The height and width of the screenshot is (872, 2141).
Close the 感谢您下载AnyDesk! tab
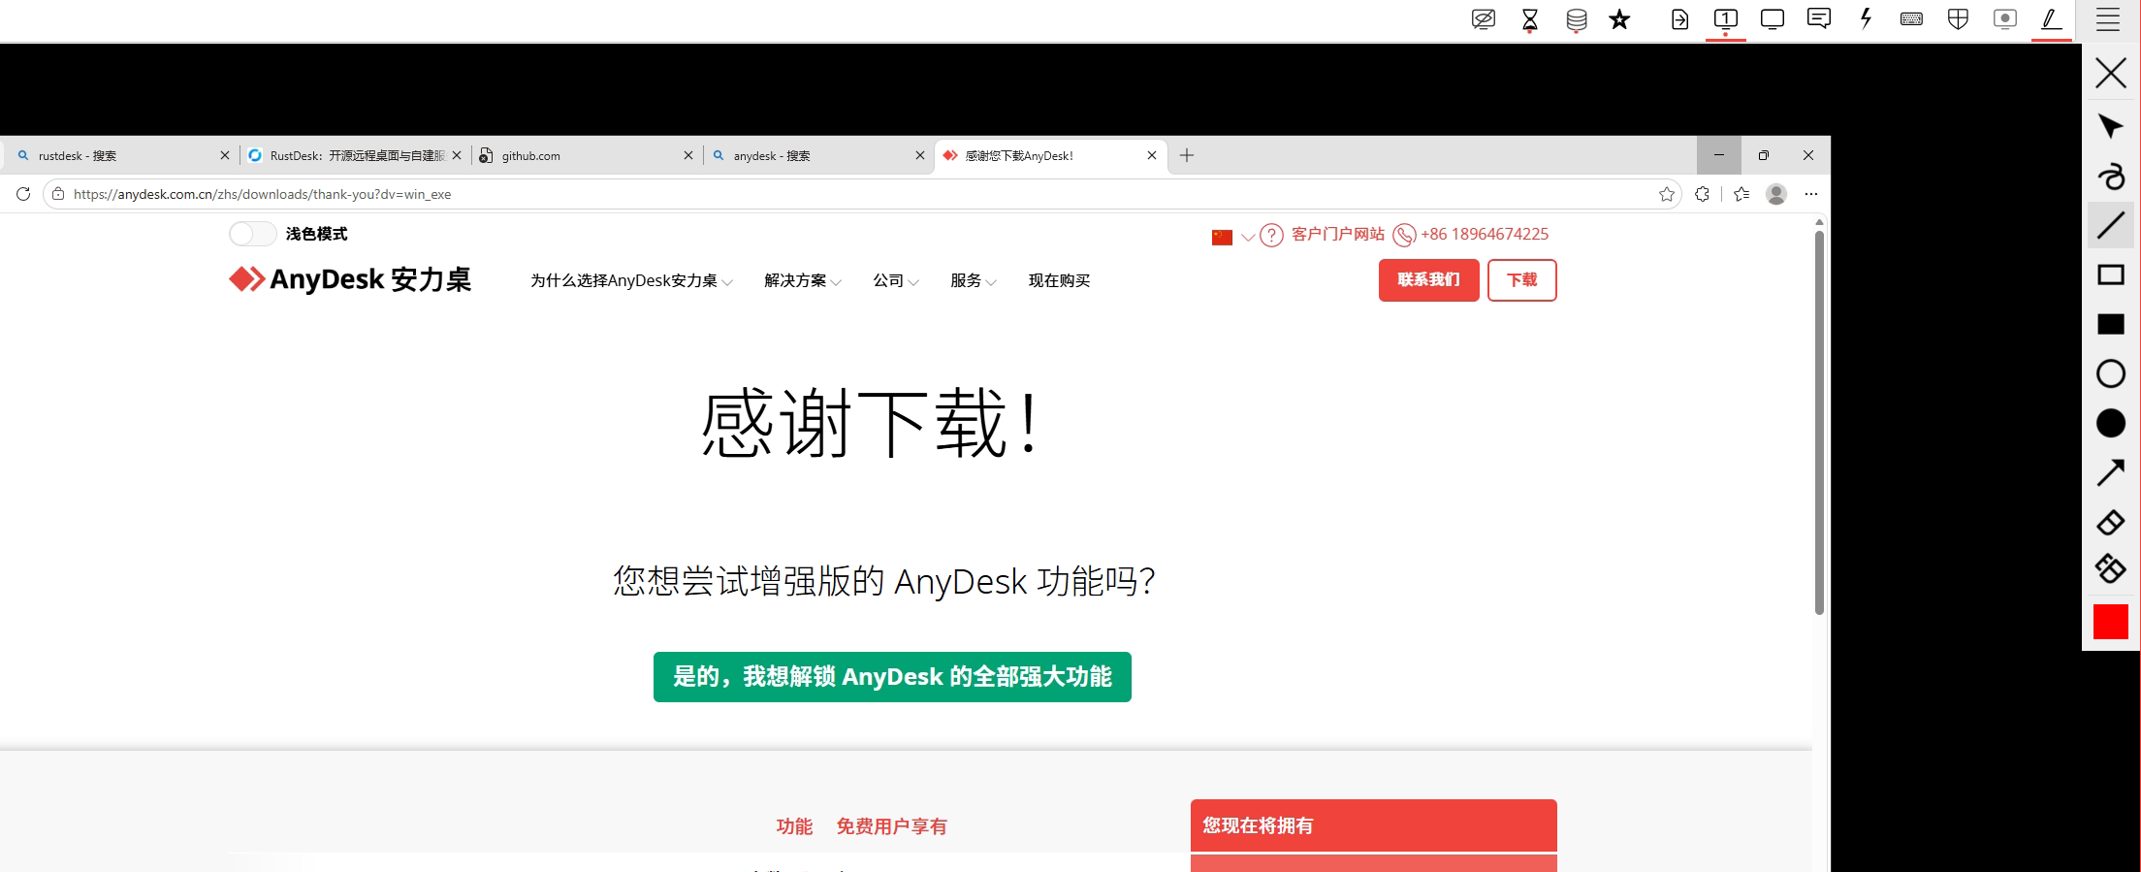point(1152,155)
